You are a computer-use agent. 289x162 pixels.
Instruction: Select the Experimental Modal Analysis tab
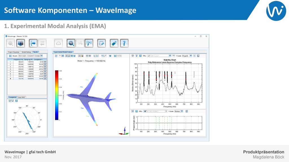pos(63,52)
